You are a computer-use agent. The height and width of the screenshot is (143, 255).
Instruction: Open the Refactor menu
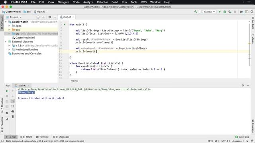click(x=102, y=2)
